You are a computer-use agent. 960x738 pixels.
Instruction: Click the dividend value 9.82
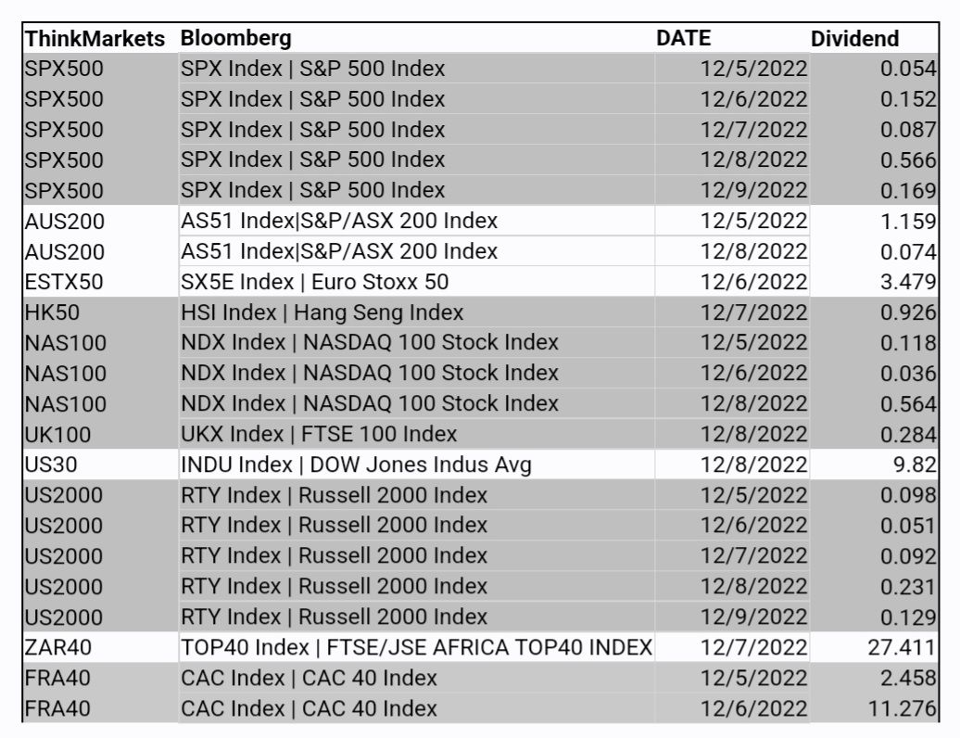[x=915, y=465]
